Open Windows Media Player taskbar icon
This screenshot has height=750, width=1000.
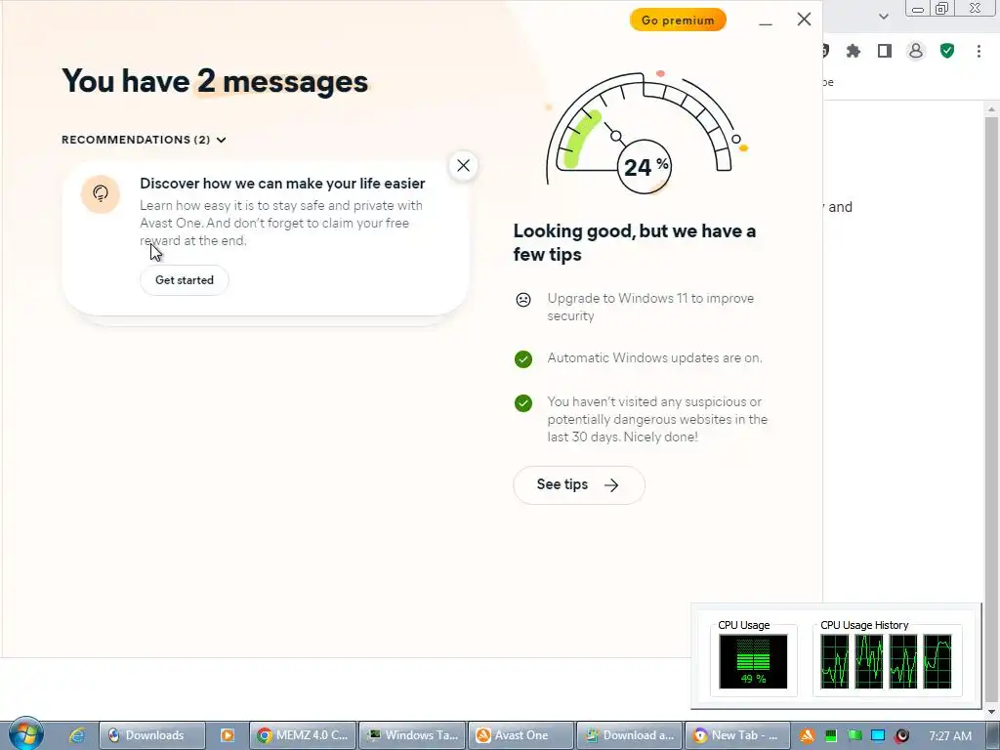(227, 735)
